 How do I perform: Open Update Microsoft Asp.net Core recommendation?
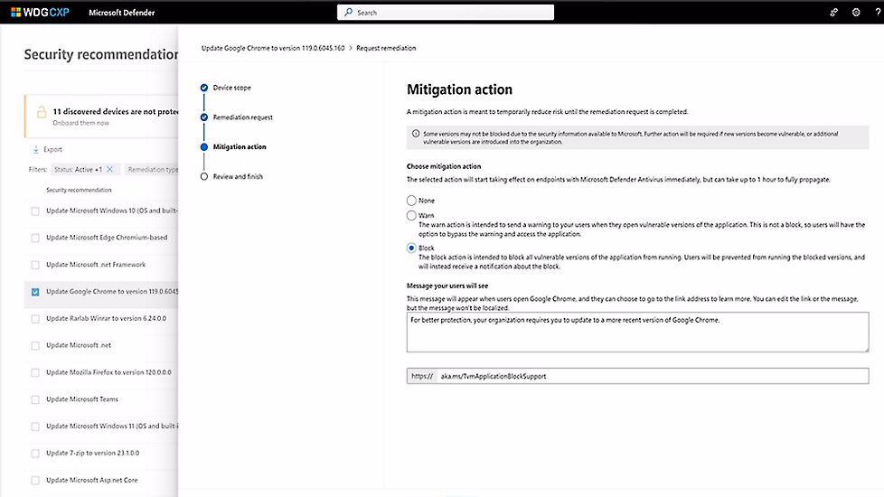tap(92, 480)
